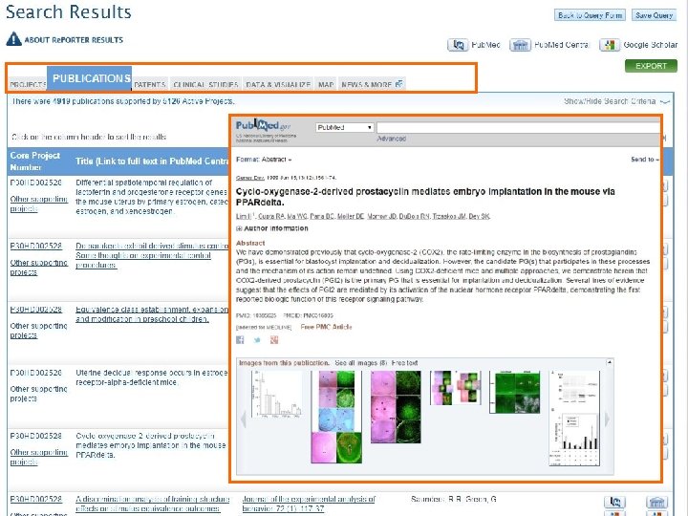Screen dimensions: 688x516
Task: Click Back to Query Form button
Action: click(x=591, y=15)
